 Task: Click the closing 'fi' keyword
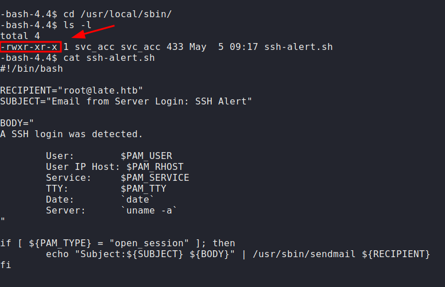(6, 265)
